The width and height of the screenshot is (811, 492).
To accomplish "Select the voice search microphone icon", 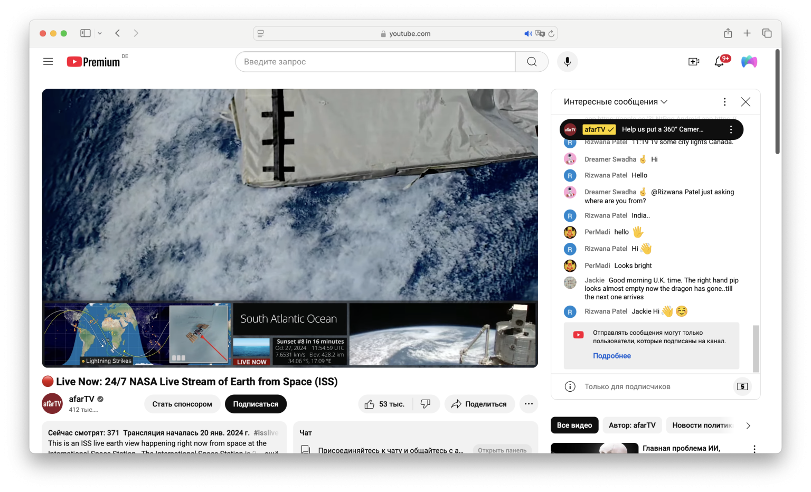I will [567, 61].
